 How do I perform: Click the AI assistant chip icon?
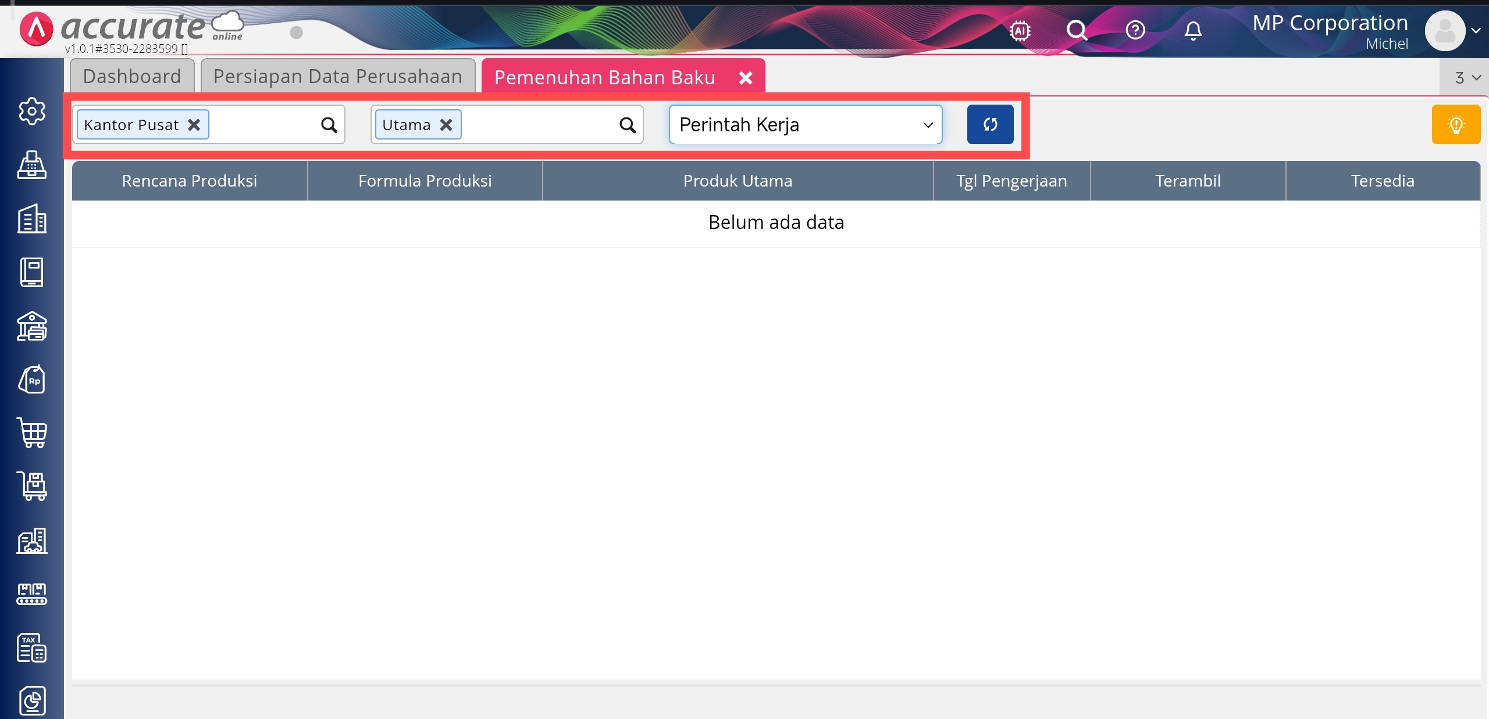1020,30
